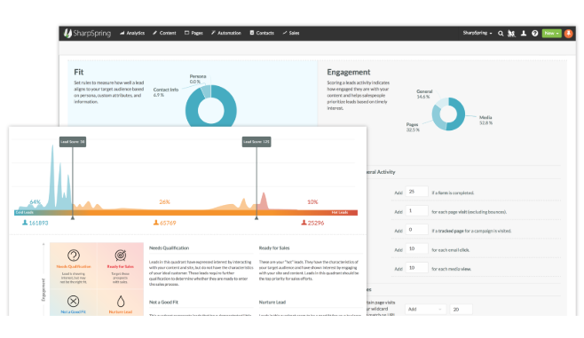Image resolution: width=584 pixels, height=338 pixels.
Task: Open the SharpSpring account dropdown
Action: tap(477, 33)
